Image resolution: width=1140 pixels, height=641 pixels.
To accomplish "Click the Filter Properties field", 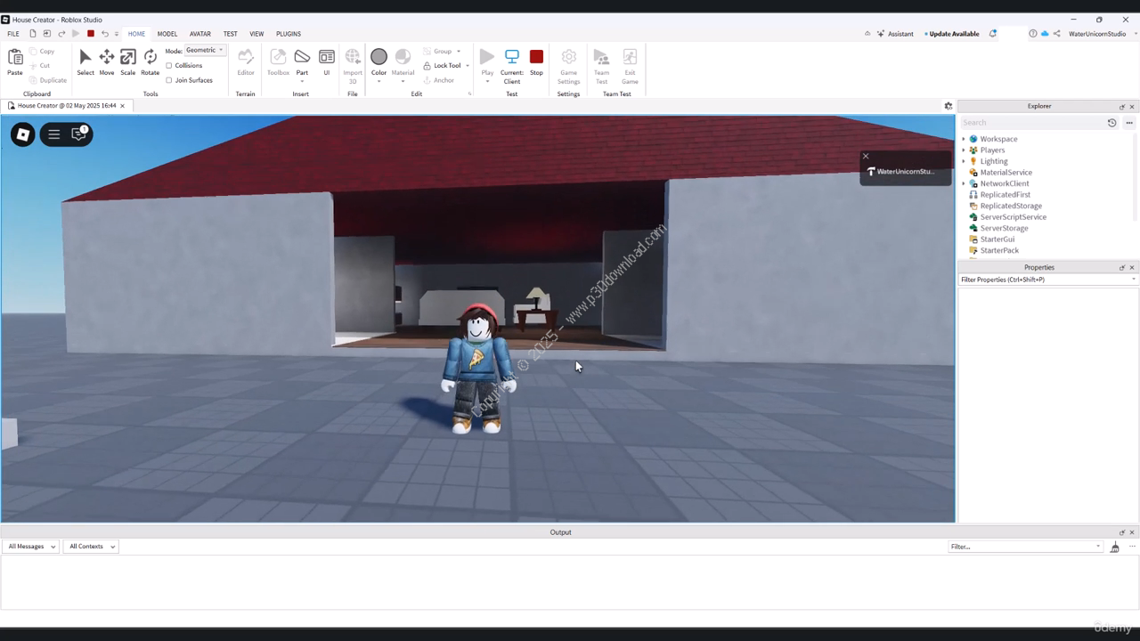I will click(1047, 280).
